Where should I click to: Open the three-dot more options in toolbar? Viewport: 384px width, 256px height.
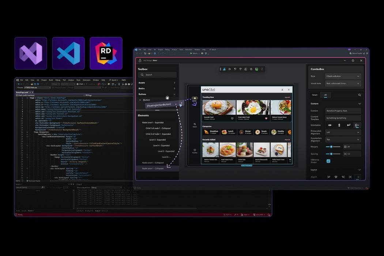(262, 69)
